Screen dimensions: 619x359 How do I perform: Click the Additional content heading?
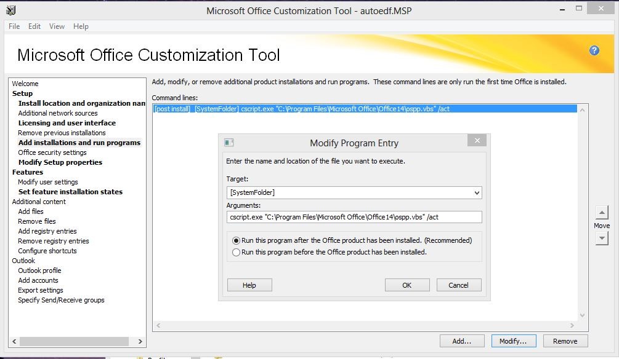click(x=39, y=202)
